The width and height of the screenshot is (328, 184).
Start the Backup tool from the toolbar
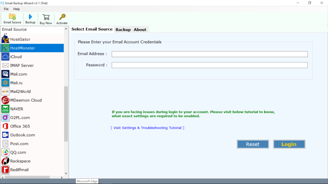click(30, 19)
